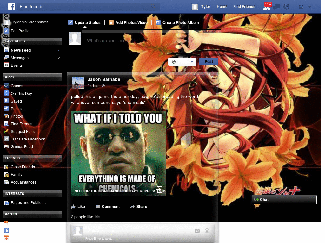Select the Update Status tab
The image size is (325, 243).
84,23
